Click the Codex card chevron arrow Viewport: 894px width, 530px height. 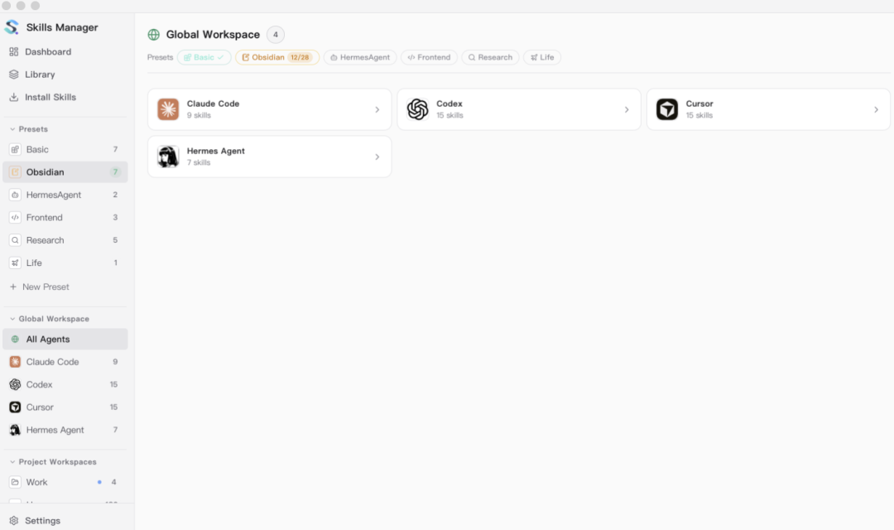tap(627, 109)
